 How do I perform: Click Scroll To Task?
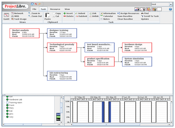[x=150, y=16]
